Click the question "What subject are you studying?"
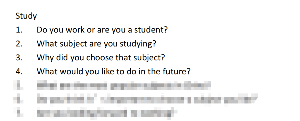The width and height of the screenshot is (300, 121). pyautogui.click(x=97, y=44)
